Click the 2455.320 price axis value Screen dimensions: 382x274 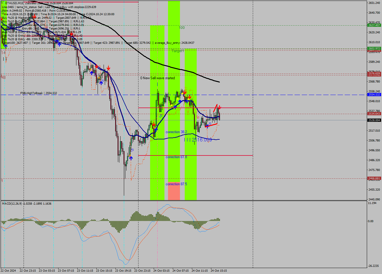(x=374, y=189)
